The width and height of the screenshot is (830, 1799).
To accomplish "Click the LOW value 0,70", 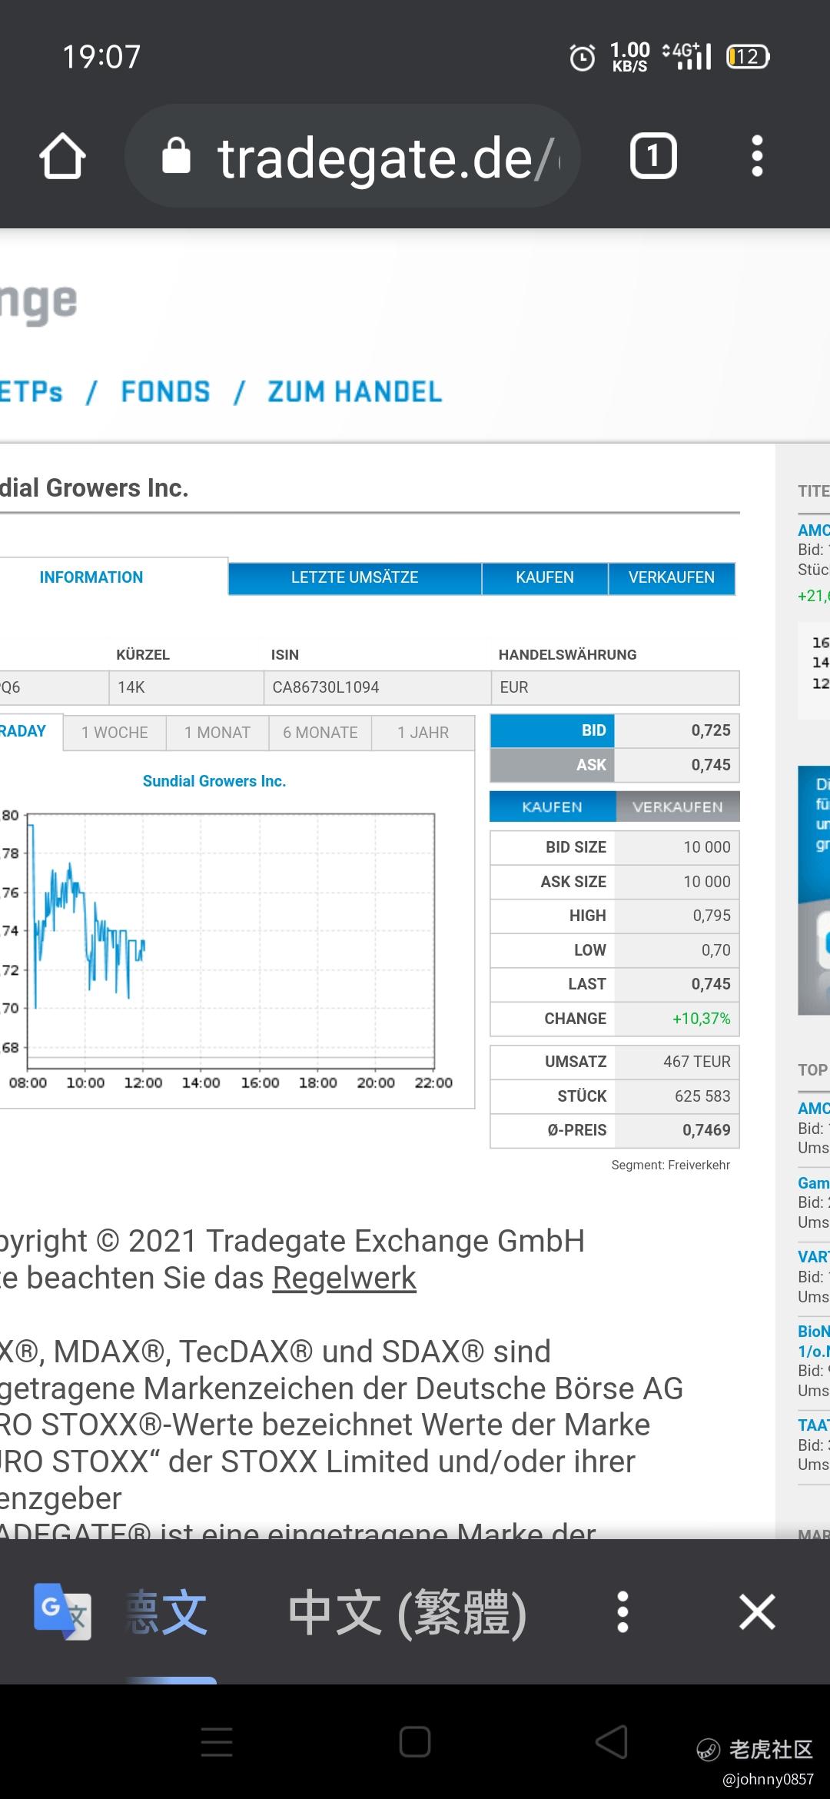I will (x=716, y=950).
